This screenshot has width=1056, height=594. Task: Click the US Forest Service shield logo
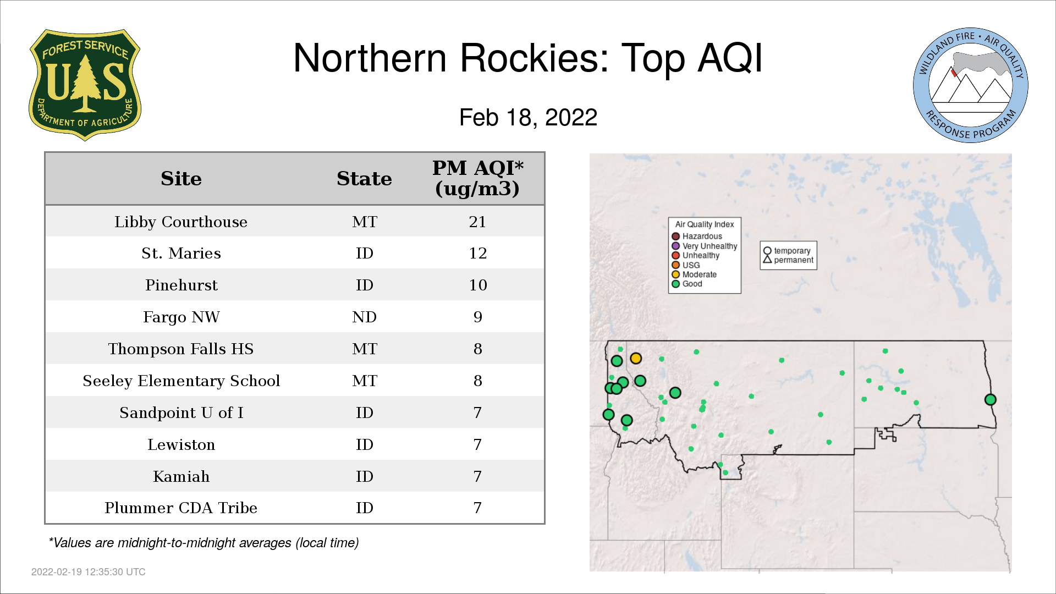[x=85, y=85]
